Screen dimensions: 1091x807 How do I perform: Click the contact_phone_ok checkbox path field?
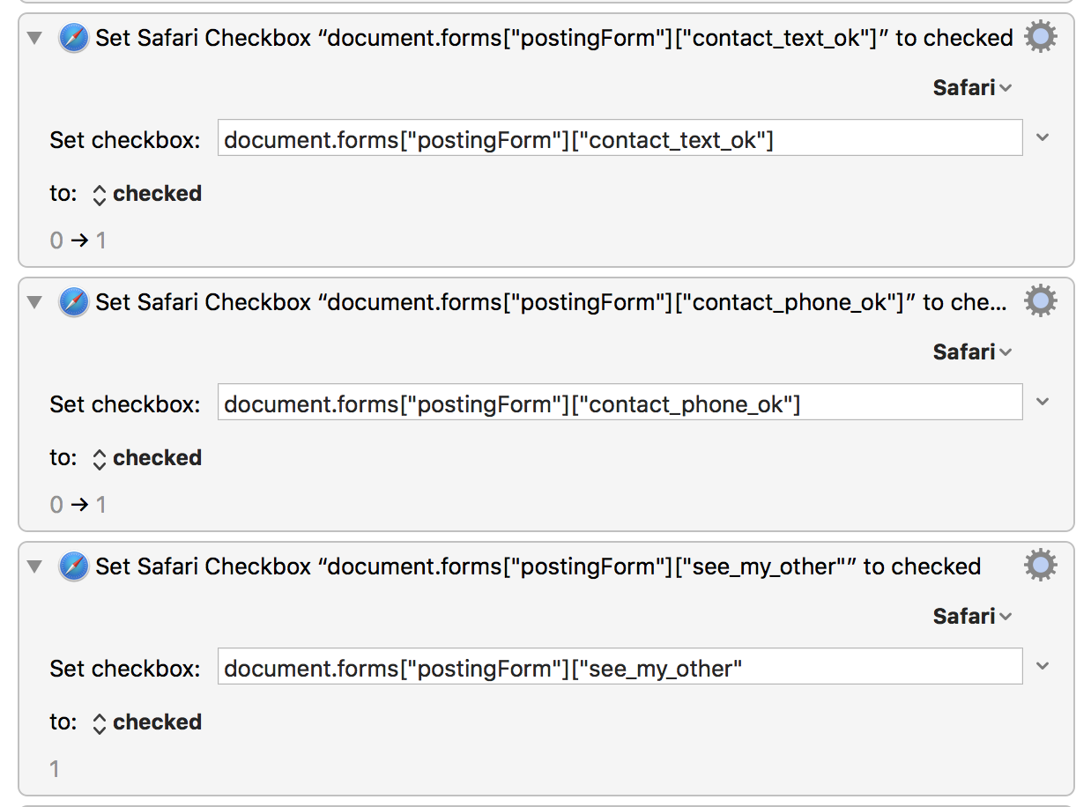[x=620, y=403]
